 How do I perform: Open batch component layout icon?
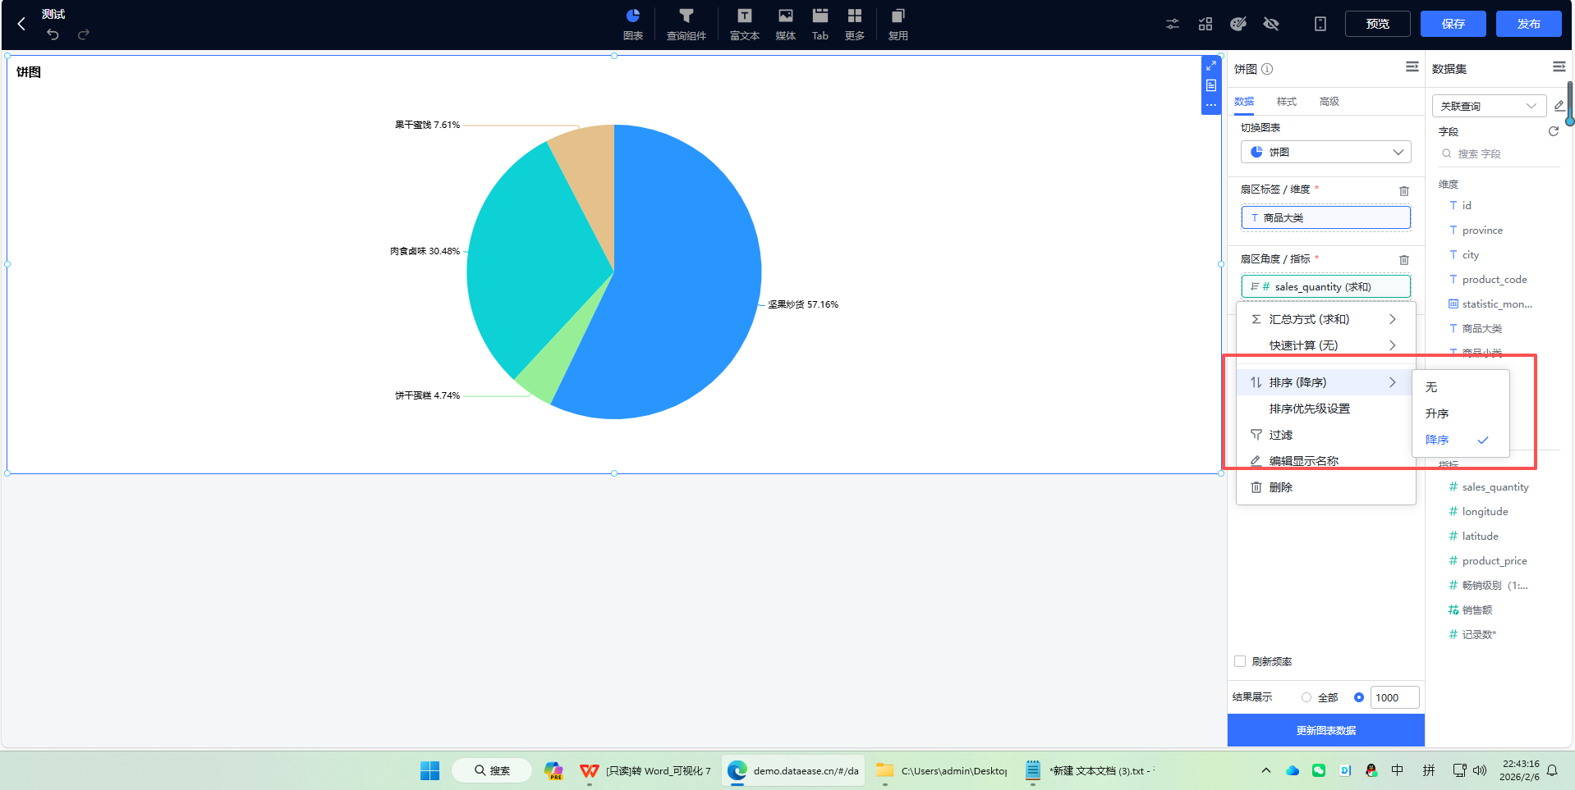[x=1205, y=24]
